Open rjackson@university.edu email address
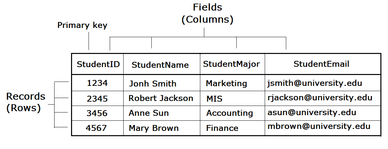This screenshot has height=149, width=388. coord(320,98)
